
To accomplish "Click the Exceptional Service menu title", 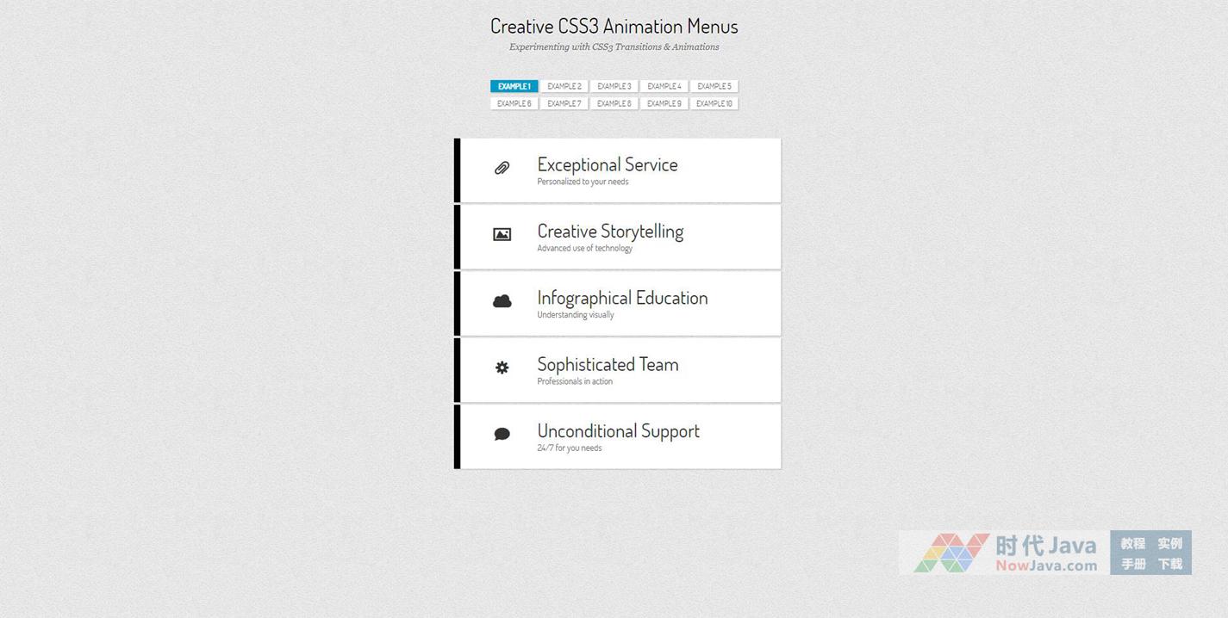I will click(x=608, y=164).
